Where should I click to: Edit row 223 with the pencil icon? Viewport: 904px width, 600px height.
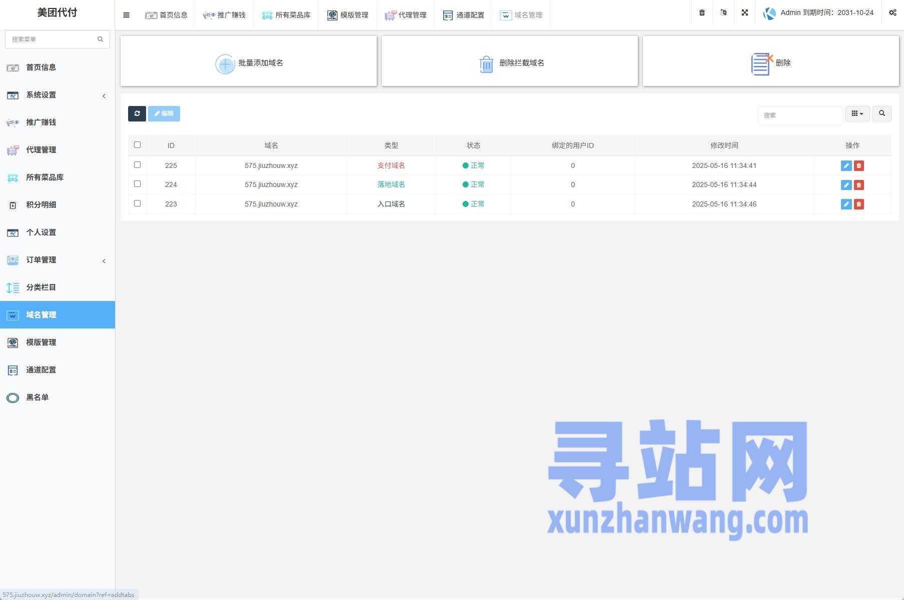point(846,204)
